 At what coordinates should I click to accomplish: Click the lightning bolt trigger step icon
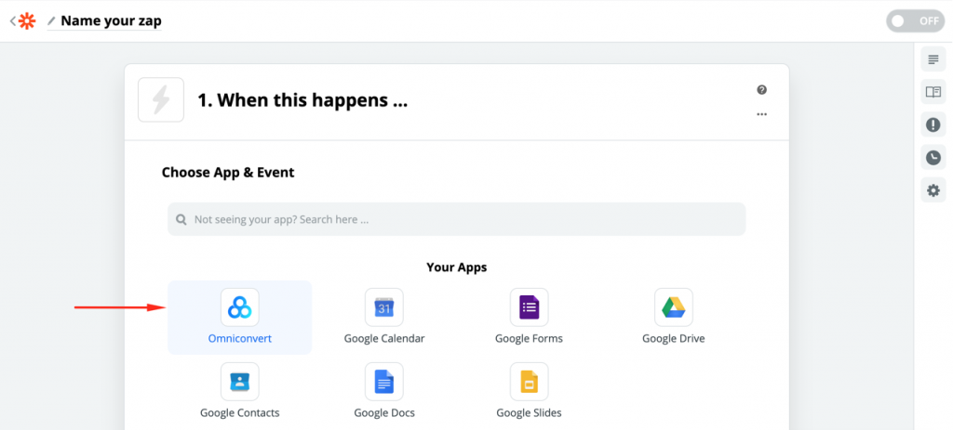161,100
